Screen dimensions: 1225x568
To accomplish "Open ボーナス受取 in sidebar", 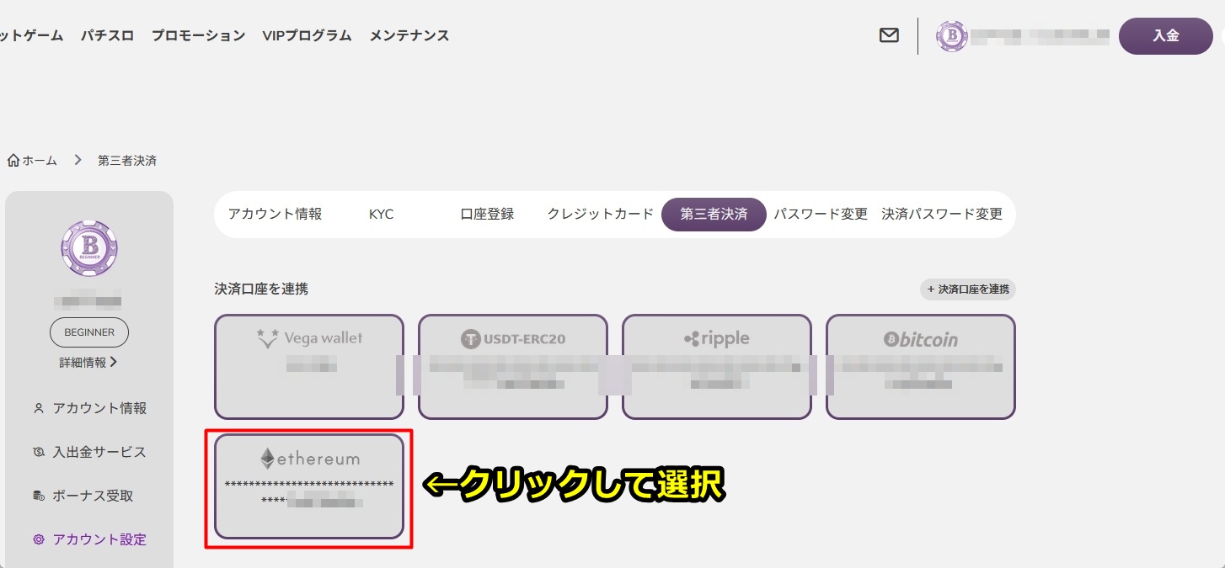I will [93, 496].
